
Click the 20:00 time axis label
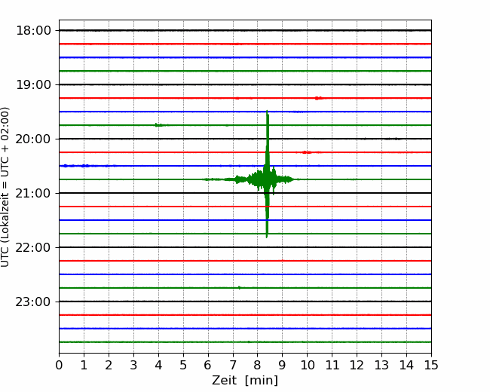33,139
